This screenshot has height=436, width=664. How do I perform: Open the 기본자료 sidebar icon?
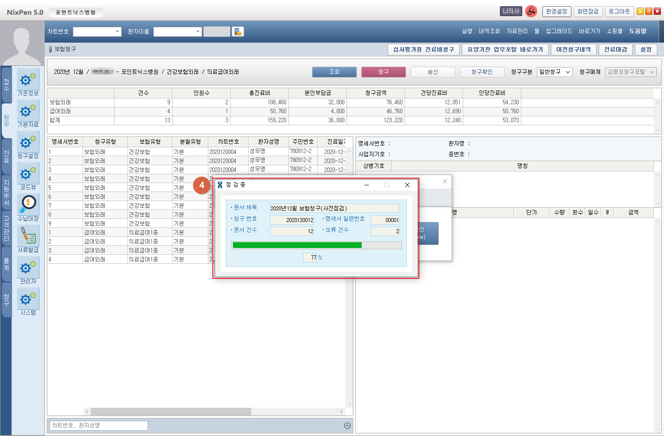pyautogui.click(x=28, y=111)
